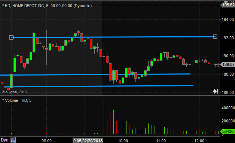Click the HD Home Depot chart title
This screenshot has height=143, width=235.
point(47,6)
